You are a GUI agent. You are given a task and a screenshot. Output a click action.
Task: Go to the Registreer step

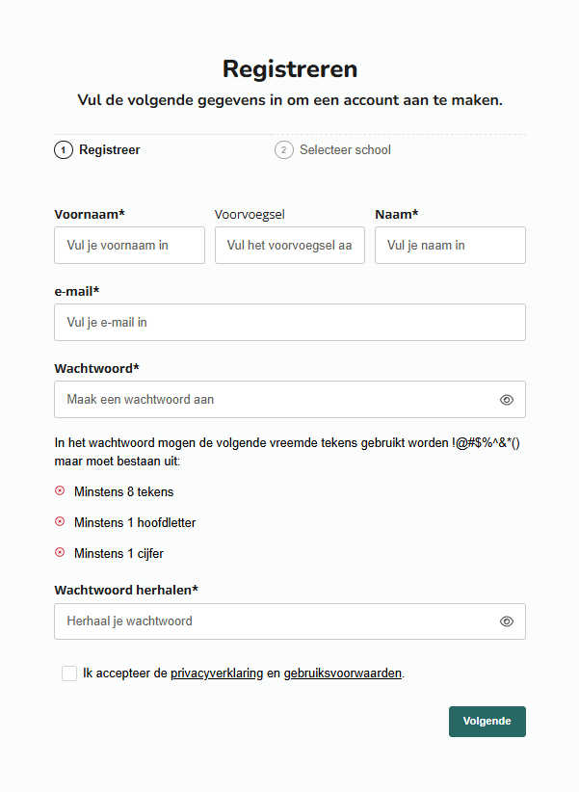(109, 150)
